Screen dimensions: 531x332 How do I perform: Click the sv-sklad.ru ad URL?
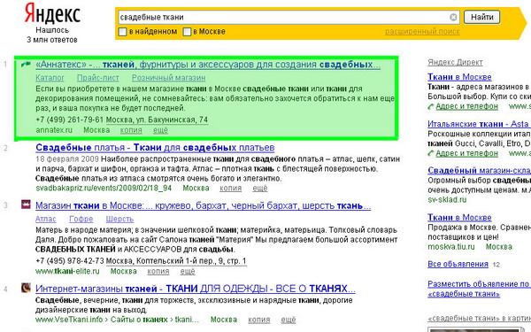447,200
